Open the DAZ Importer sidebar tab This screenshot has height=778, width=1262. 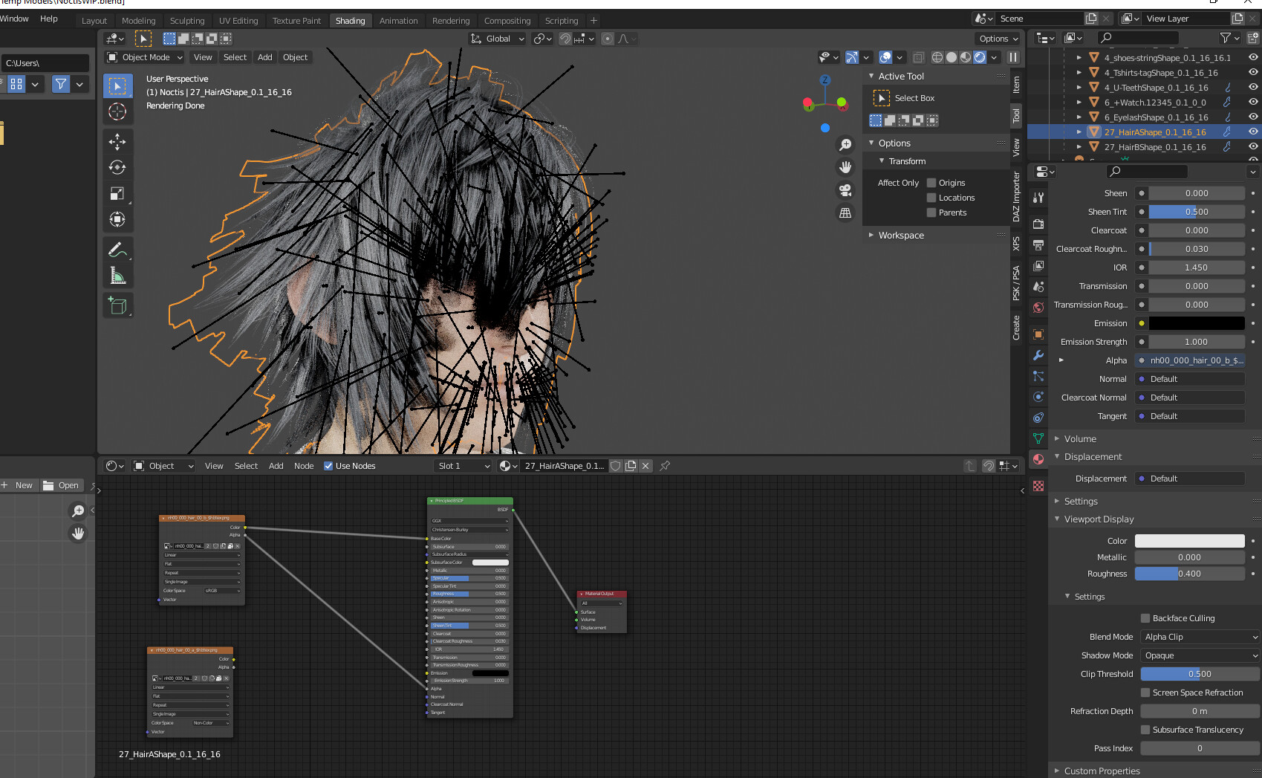coord(1016,197)
